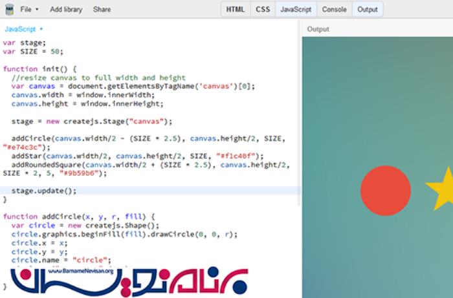Screen dimensions: 453x298
Task: Click the Output panel header label
Action: [x=318, y=29]
